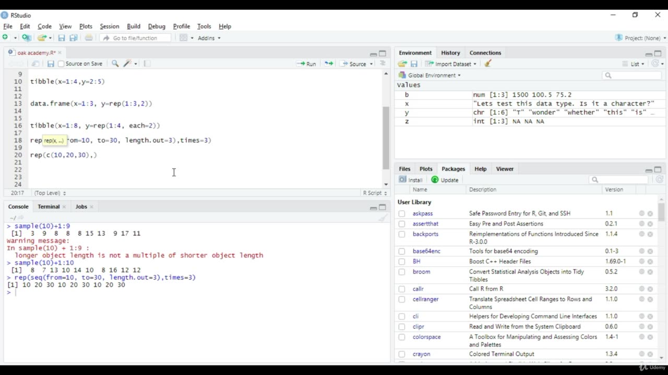The height and width of the screenshot is (375, 668).
Task: Click the Environment search field
Action: click(x=632, y=76)
